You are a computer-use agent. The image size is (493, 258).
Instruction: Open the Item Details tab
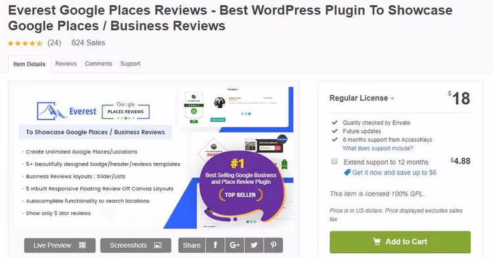29,64
